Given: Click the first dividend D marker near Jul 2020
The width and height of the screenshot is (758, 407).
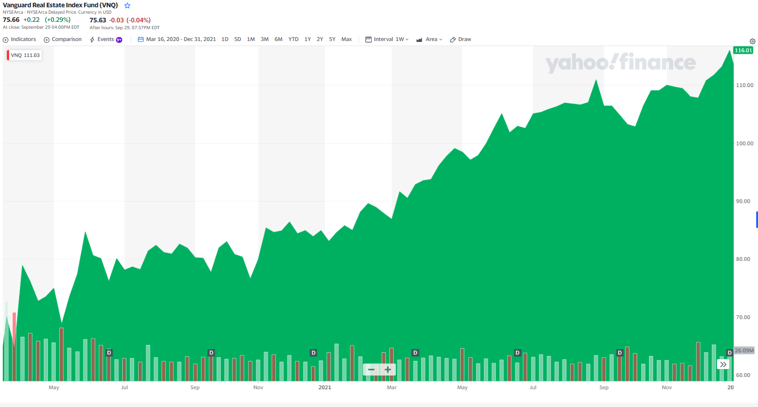Looking at the screenshot, I should [x=109, y=353].
